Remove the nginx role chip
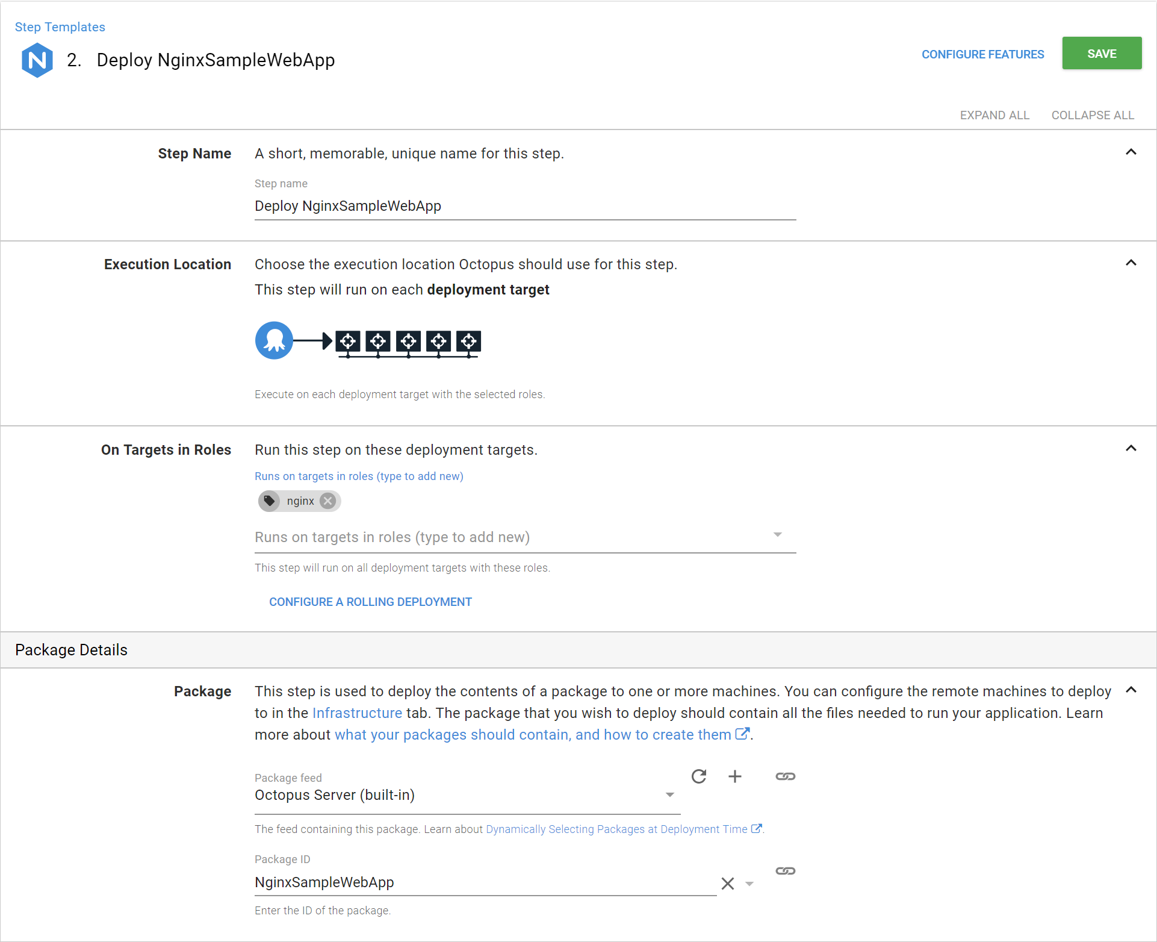This screenshot has height=942, width=1157. tap(328, 501)
